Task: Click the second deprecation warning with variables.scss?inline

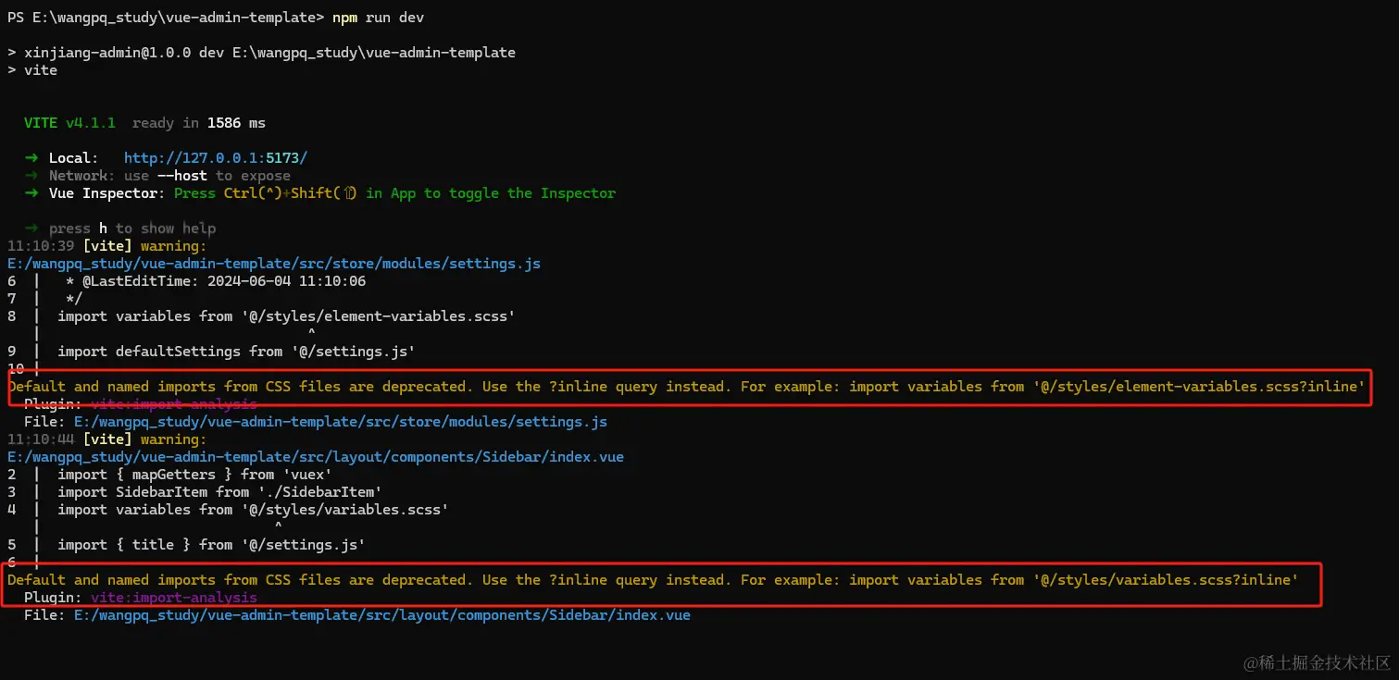Action: click(x=654, y=580)
